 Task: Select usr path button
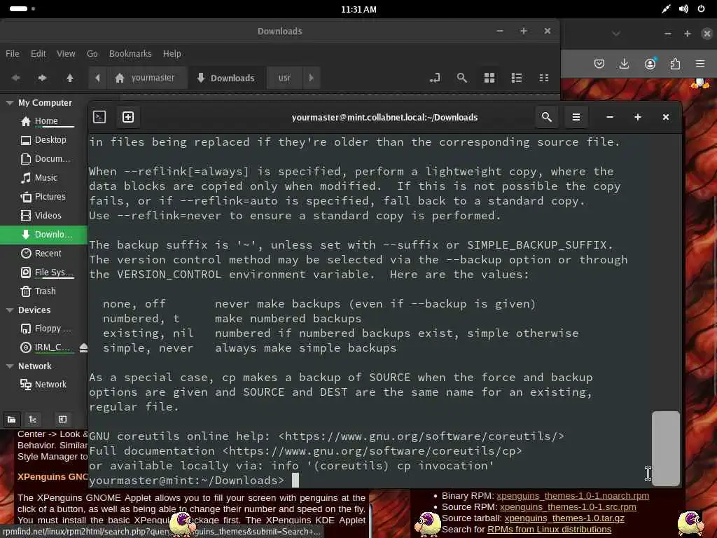click(x=284, y=78)
